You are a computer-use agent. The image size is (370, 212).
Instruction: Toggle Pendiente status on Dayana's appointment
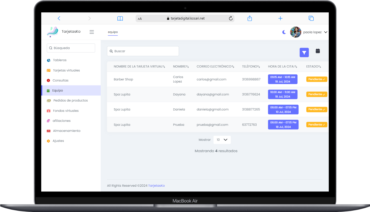[317, 94]
